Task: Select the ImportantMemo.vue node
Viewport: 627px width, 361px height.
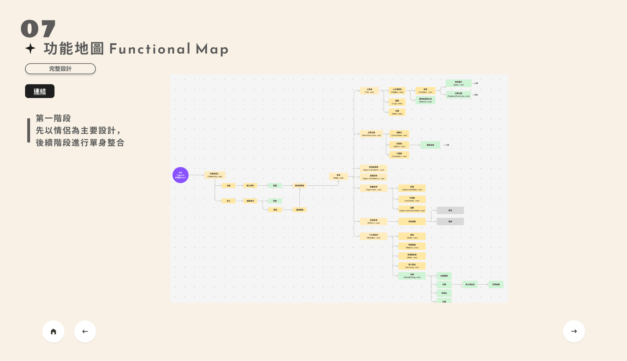Action: [412, 188]
